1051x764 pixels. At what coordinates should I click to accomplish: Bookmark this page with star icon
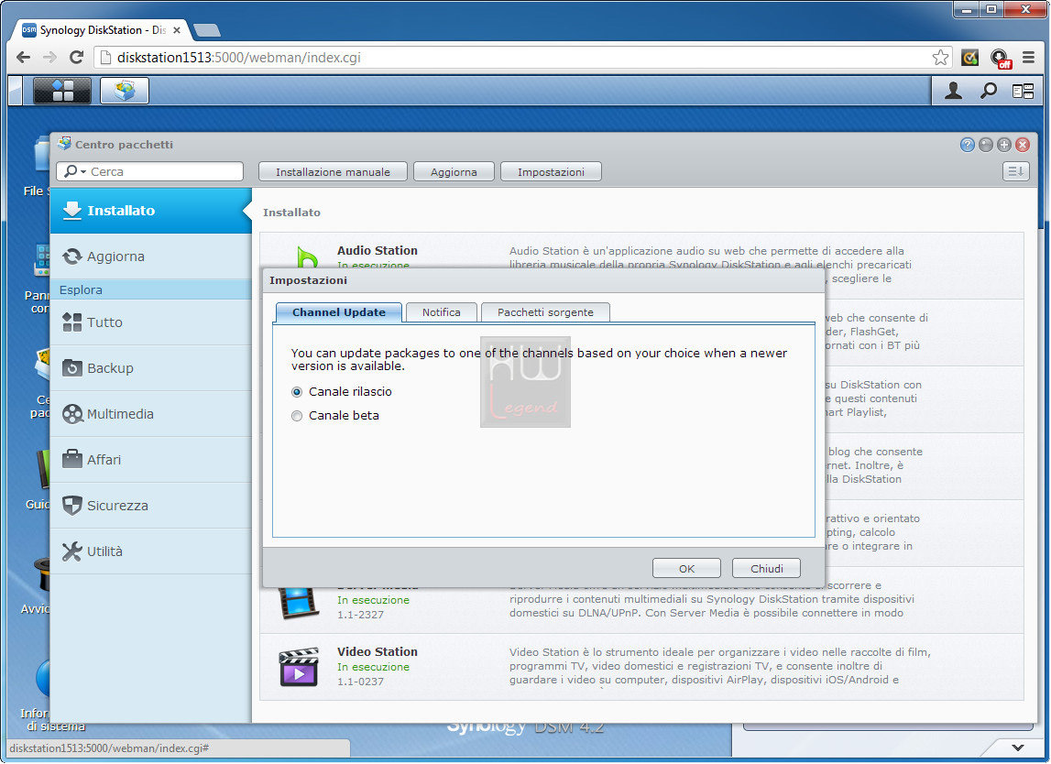(x=940, y=58)
